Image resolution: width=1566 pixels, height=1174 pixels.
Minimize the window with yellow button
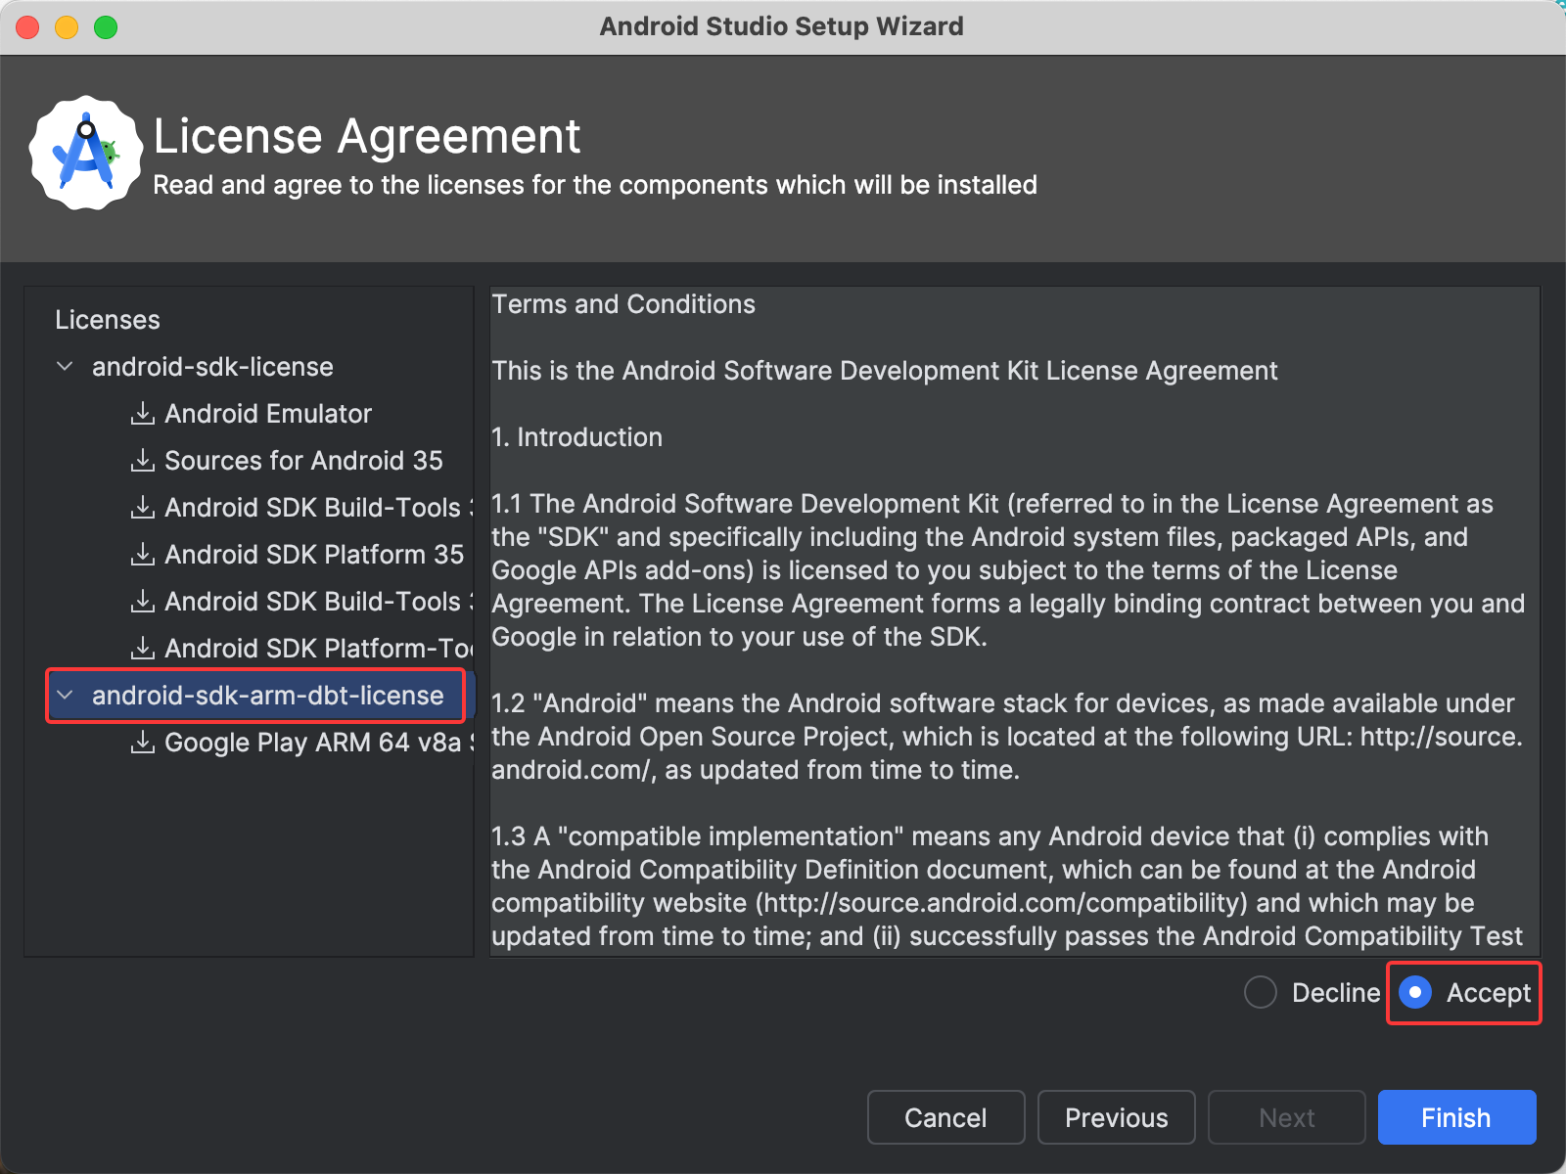[67, 27]
